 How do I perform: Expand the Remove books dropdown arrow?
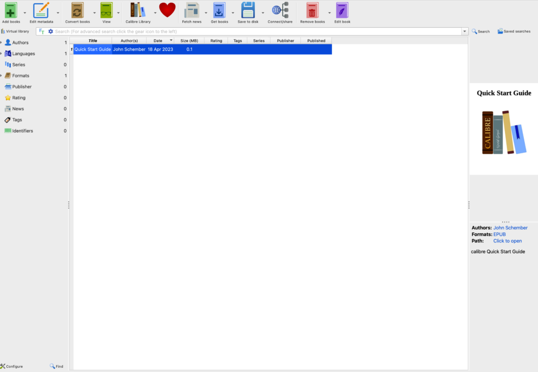pyautogui.click(x=329, y=13)
